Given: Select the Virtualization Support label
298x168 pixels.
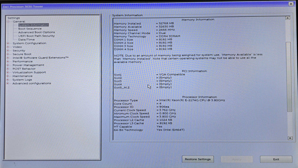Looking at the screenshot, I should pyautogui.click(x=29, y=72).
